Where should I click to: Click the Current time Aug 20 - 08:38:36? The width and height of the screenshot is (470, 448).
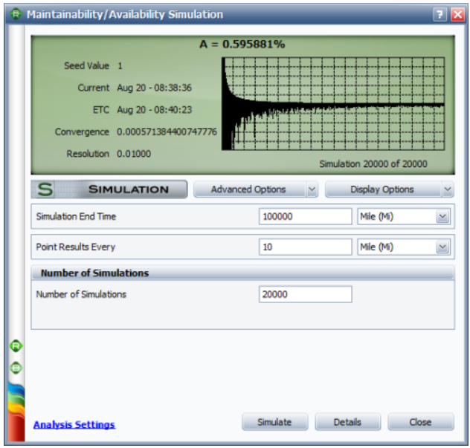(155, 88)
